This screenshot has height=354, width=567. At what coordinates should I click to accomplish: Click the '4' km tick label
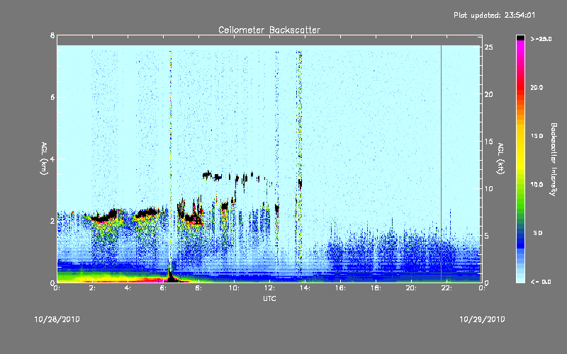coord(52,159)
